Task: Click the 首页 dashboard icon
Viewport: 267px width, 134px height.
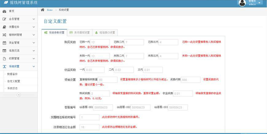Action: pyautogui.click(x=5, y=11)
